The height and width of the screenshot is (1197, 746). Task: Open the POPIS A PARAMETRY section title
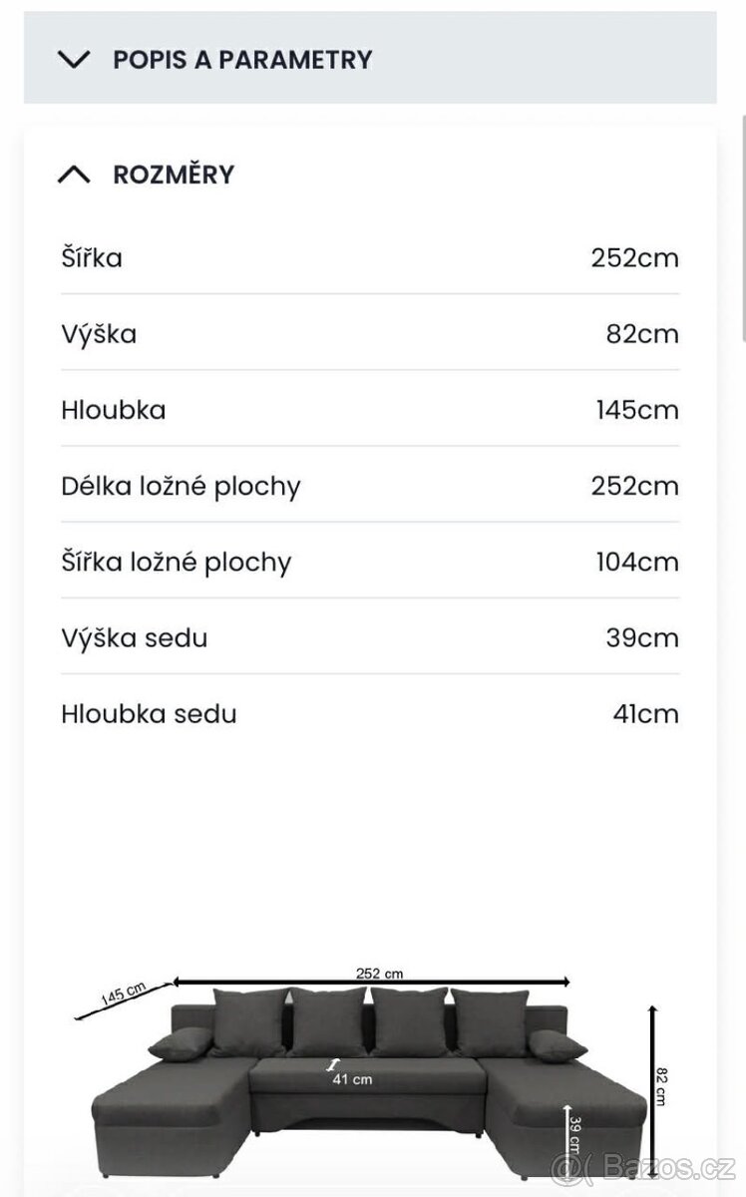(242, 59)
